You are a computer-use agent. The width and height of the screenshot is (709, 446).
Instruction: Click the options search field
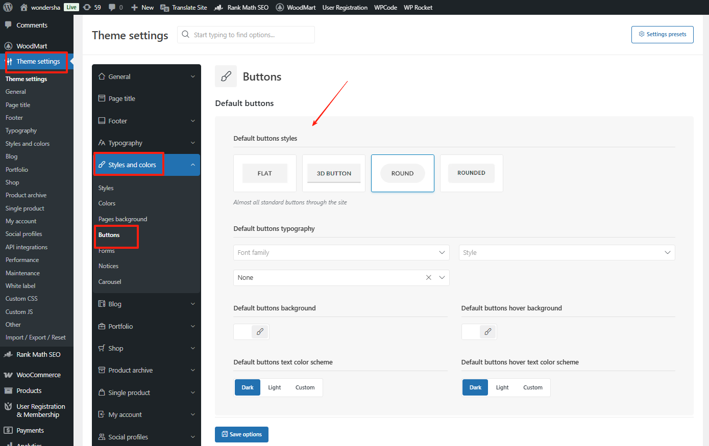click(246, 34)
